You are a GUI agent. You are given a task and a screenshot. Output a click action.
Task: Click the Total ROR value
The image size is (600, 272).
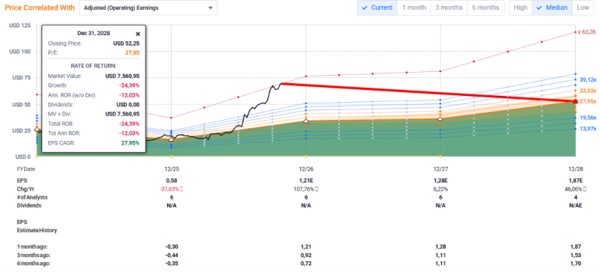pos(128,124)
